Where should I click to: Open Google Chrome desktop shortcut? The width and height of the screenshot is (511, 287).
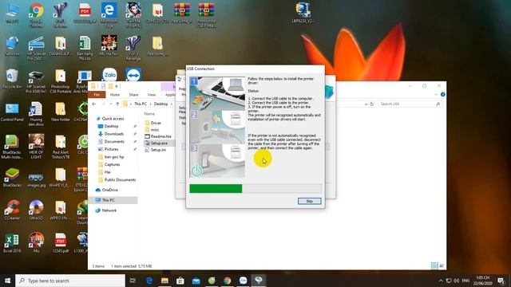pyautogui.click(x=36, y=14)
